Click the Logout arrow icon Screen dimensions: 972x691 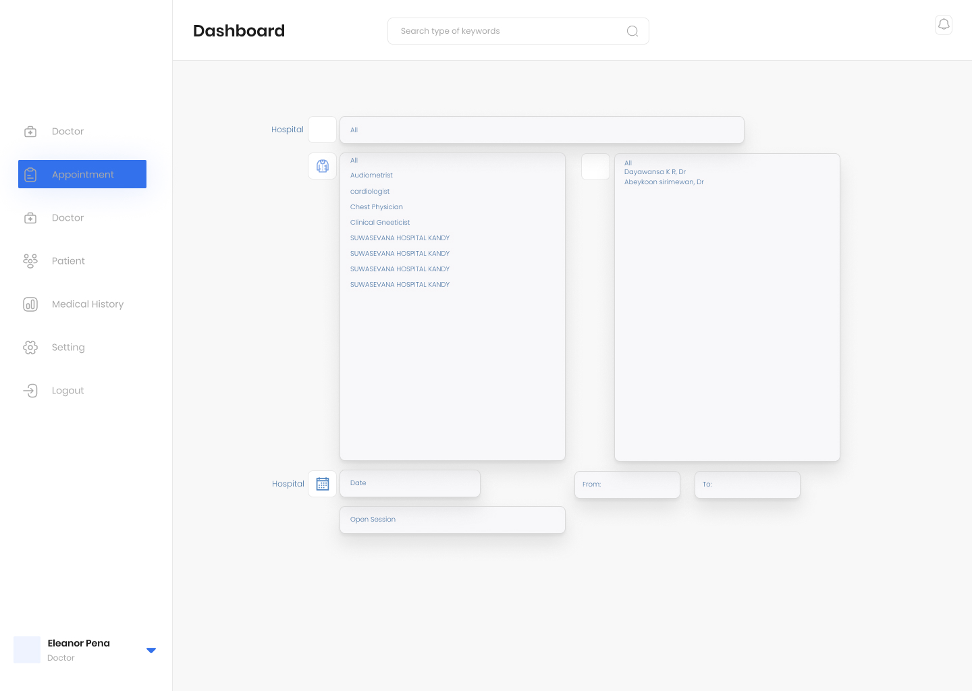pyautogui.click(x=30, y=391)
